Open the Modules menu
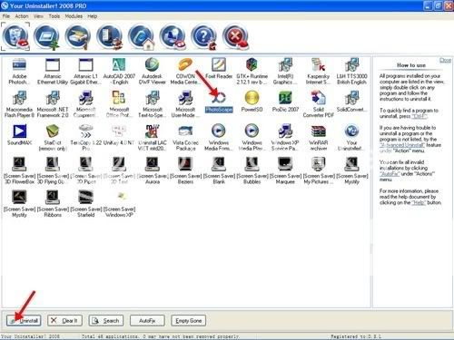The width and height of the screenshot is (454, 340). pyautogui.click(x=74, y=16)
